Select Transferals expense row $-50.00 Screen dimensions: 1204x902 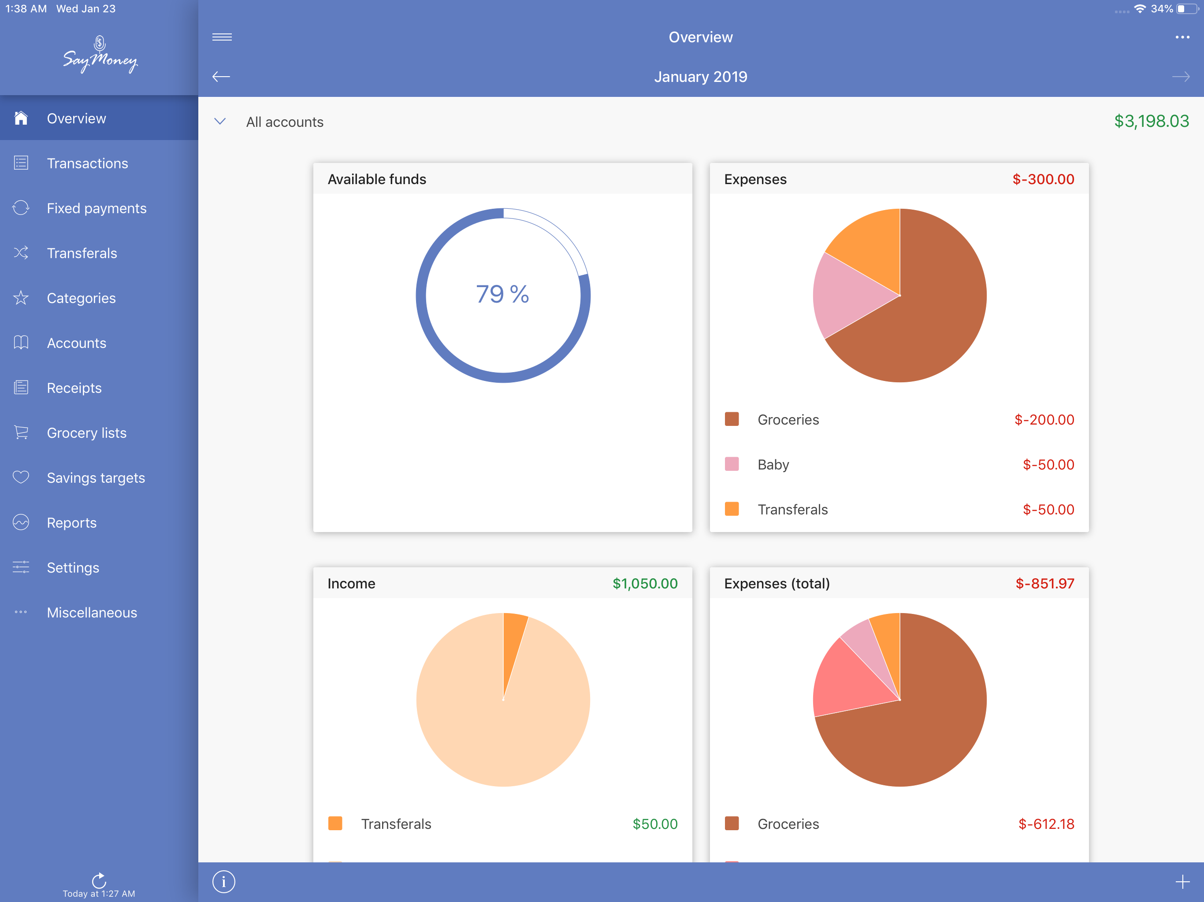[x=899, y=509]
